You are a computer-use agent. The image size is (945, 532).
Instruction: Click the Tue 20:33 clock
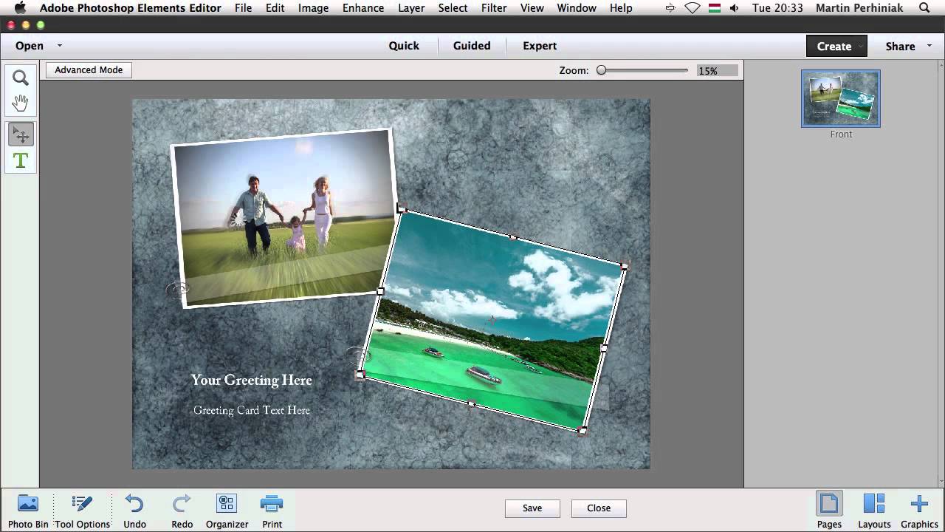point(777,8)
